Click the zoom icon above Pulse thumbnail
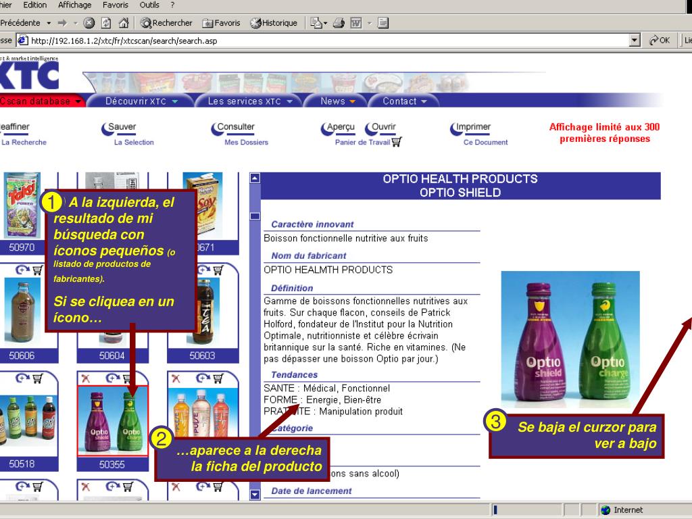The height and width of the screenshot is (519, 692). (203, 378)
